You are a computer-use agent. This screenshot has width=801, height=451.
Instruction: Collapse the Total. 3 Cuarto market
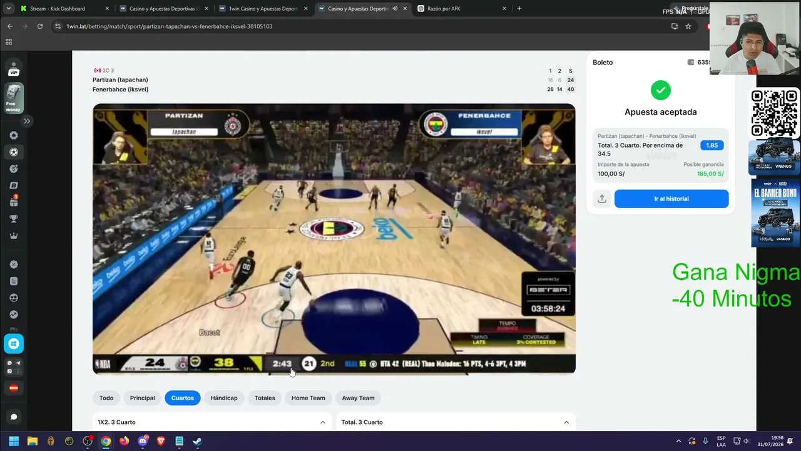coord(566,422)
